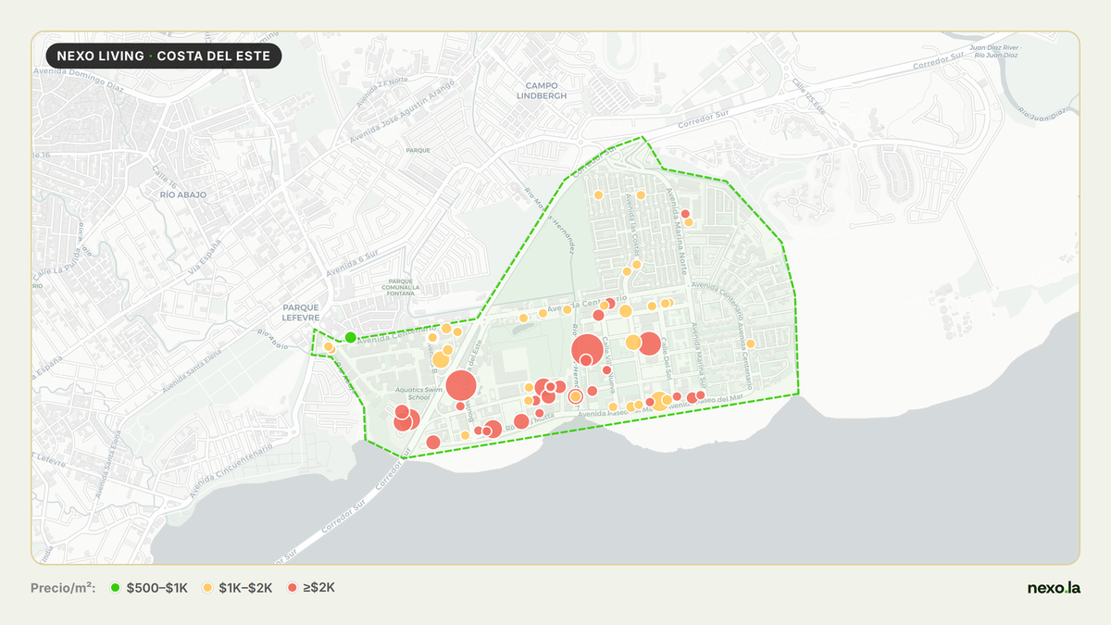This screenshot has width=1111, height=625.
Task: Click the red marker along Avenida Marina Norte
Action: (x=686, y=214)
